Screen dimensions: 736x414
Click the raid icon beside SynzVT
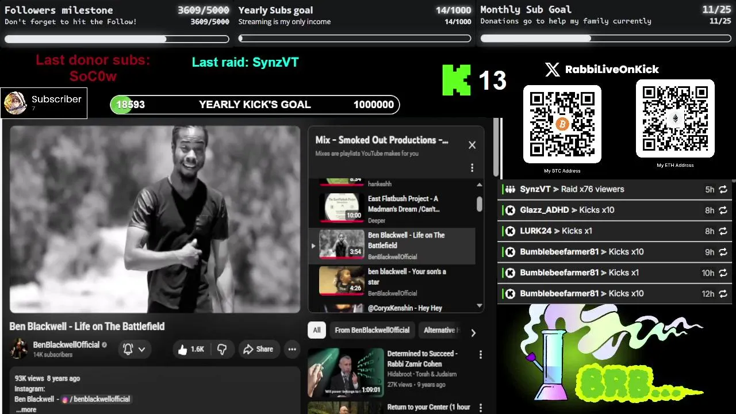[510, 189]
